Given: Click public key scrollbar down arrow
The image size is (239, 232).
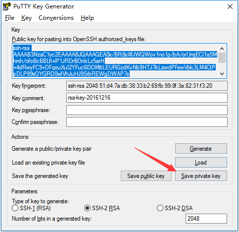Looking at the screenshot, I should (x=222, y=74).
